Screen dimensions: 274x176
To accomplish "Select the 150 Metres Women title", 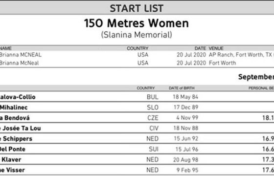I will (137, 23).
